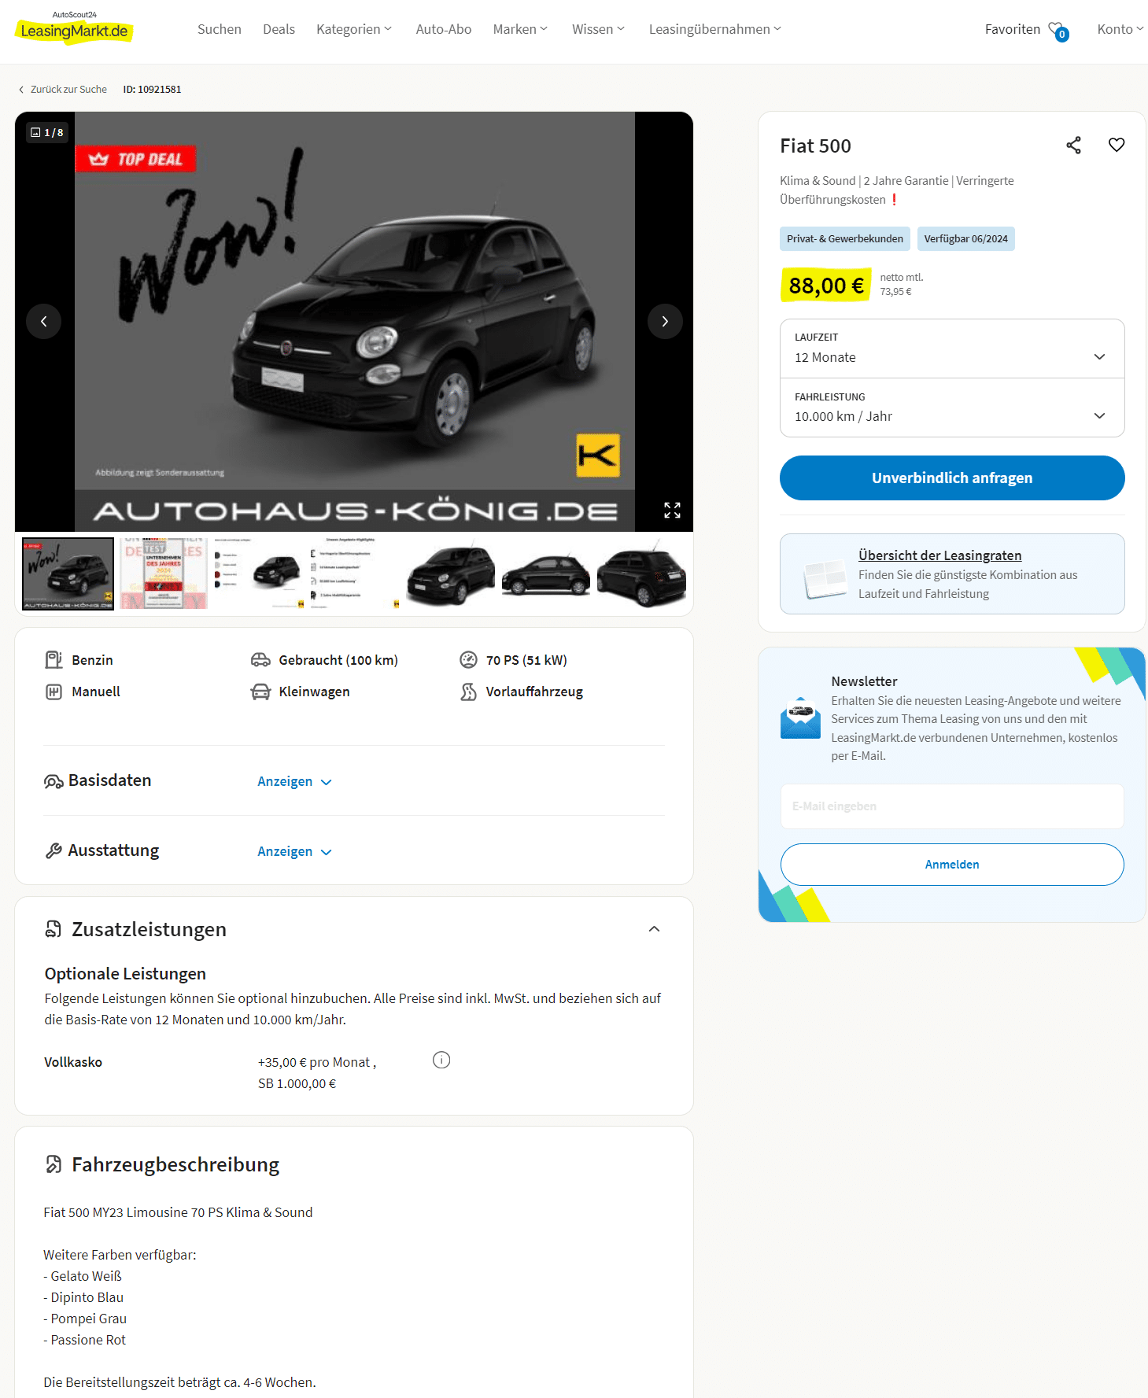Expand Basisdaten via Anzeigen
Image resolution: width=1148 pixels, height=1398 pixels.
pos(294,781)
